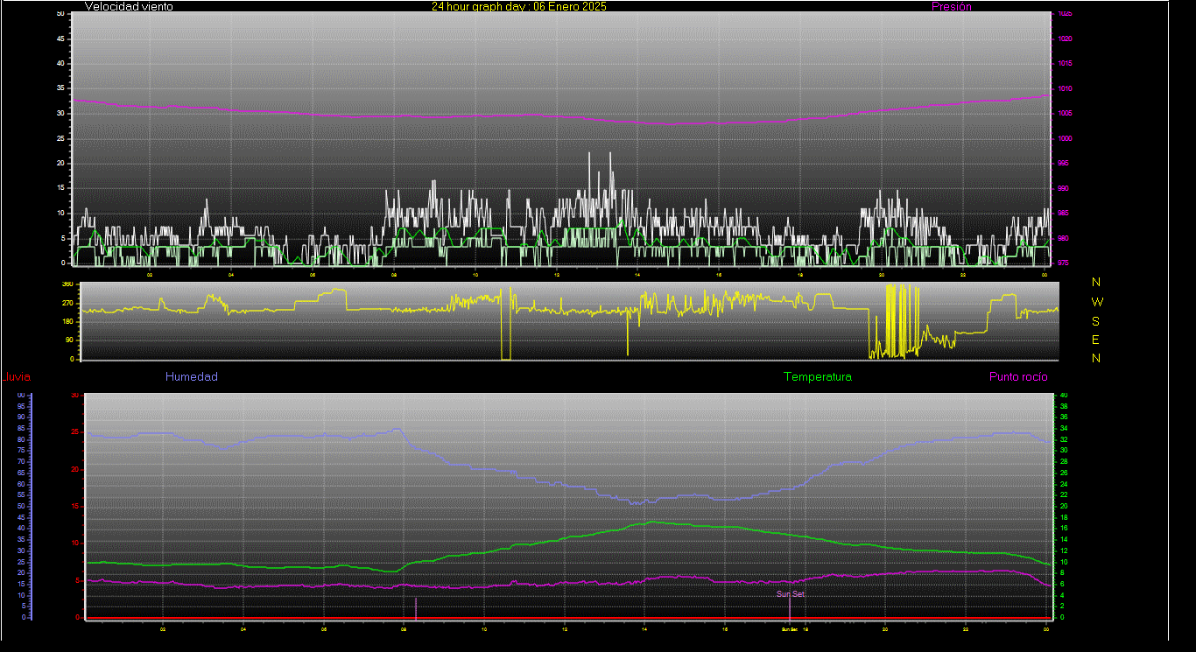1196x652 pixels.
Task: Click the 95 value on the blue humidity axis
Action: pos(21,406)
